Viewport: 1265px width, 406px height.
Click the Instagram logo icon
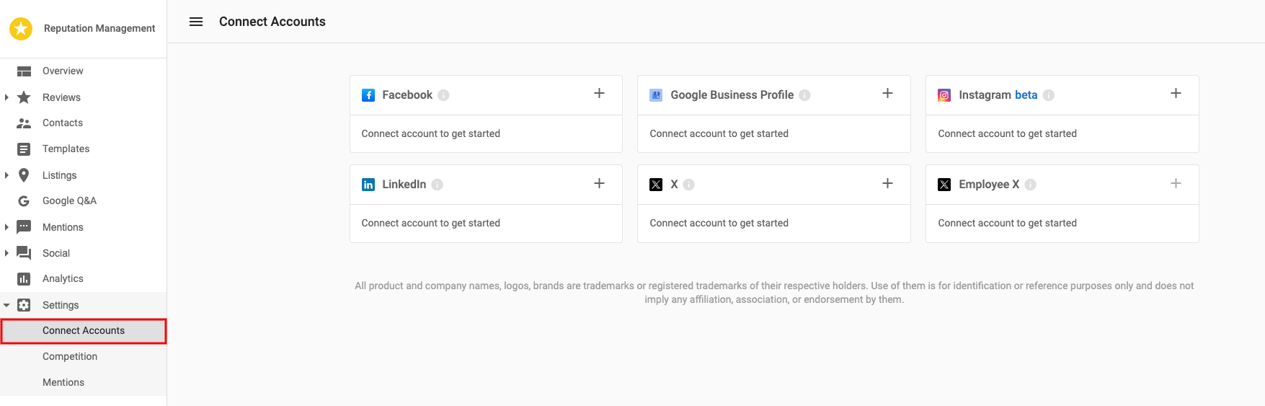coord(944,95)
